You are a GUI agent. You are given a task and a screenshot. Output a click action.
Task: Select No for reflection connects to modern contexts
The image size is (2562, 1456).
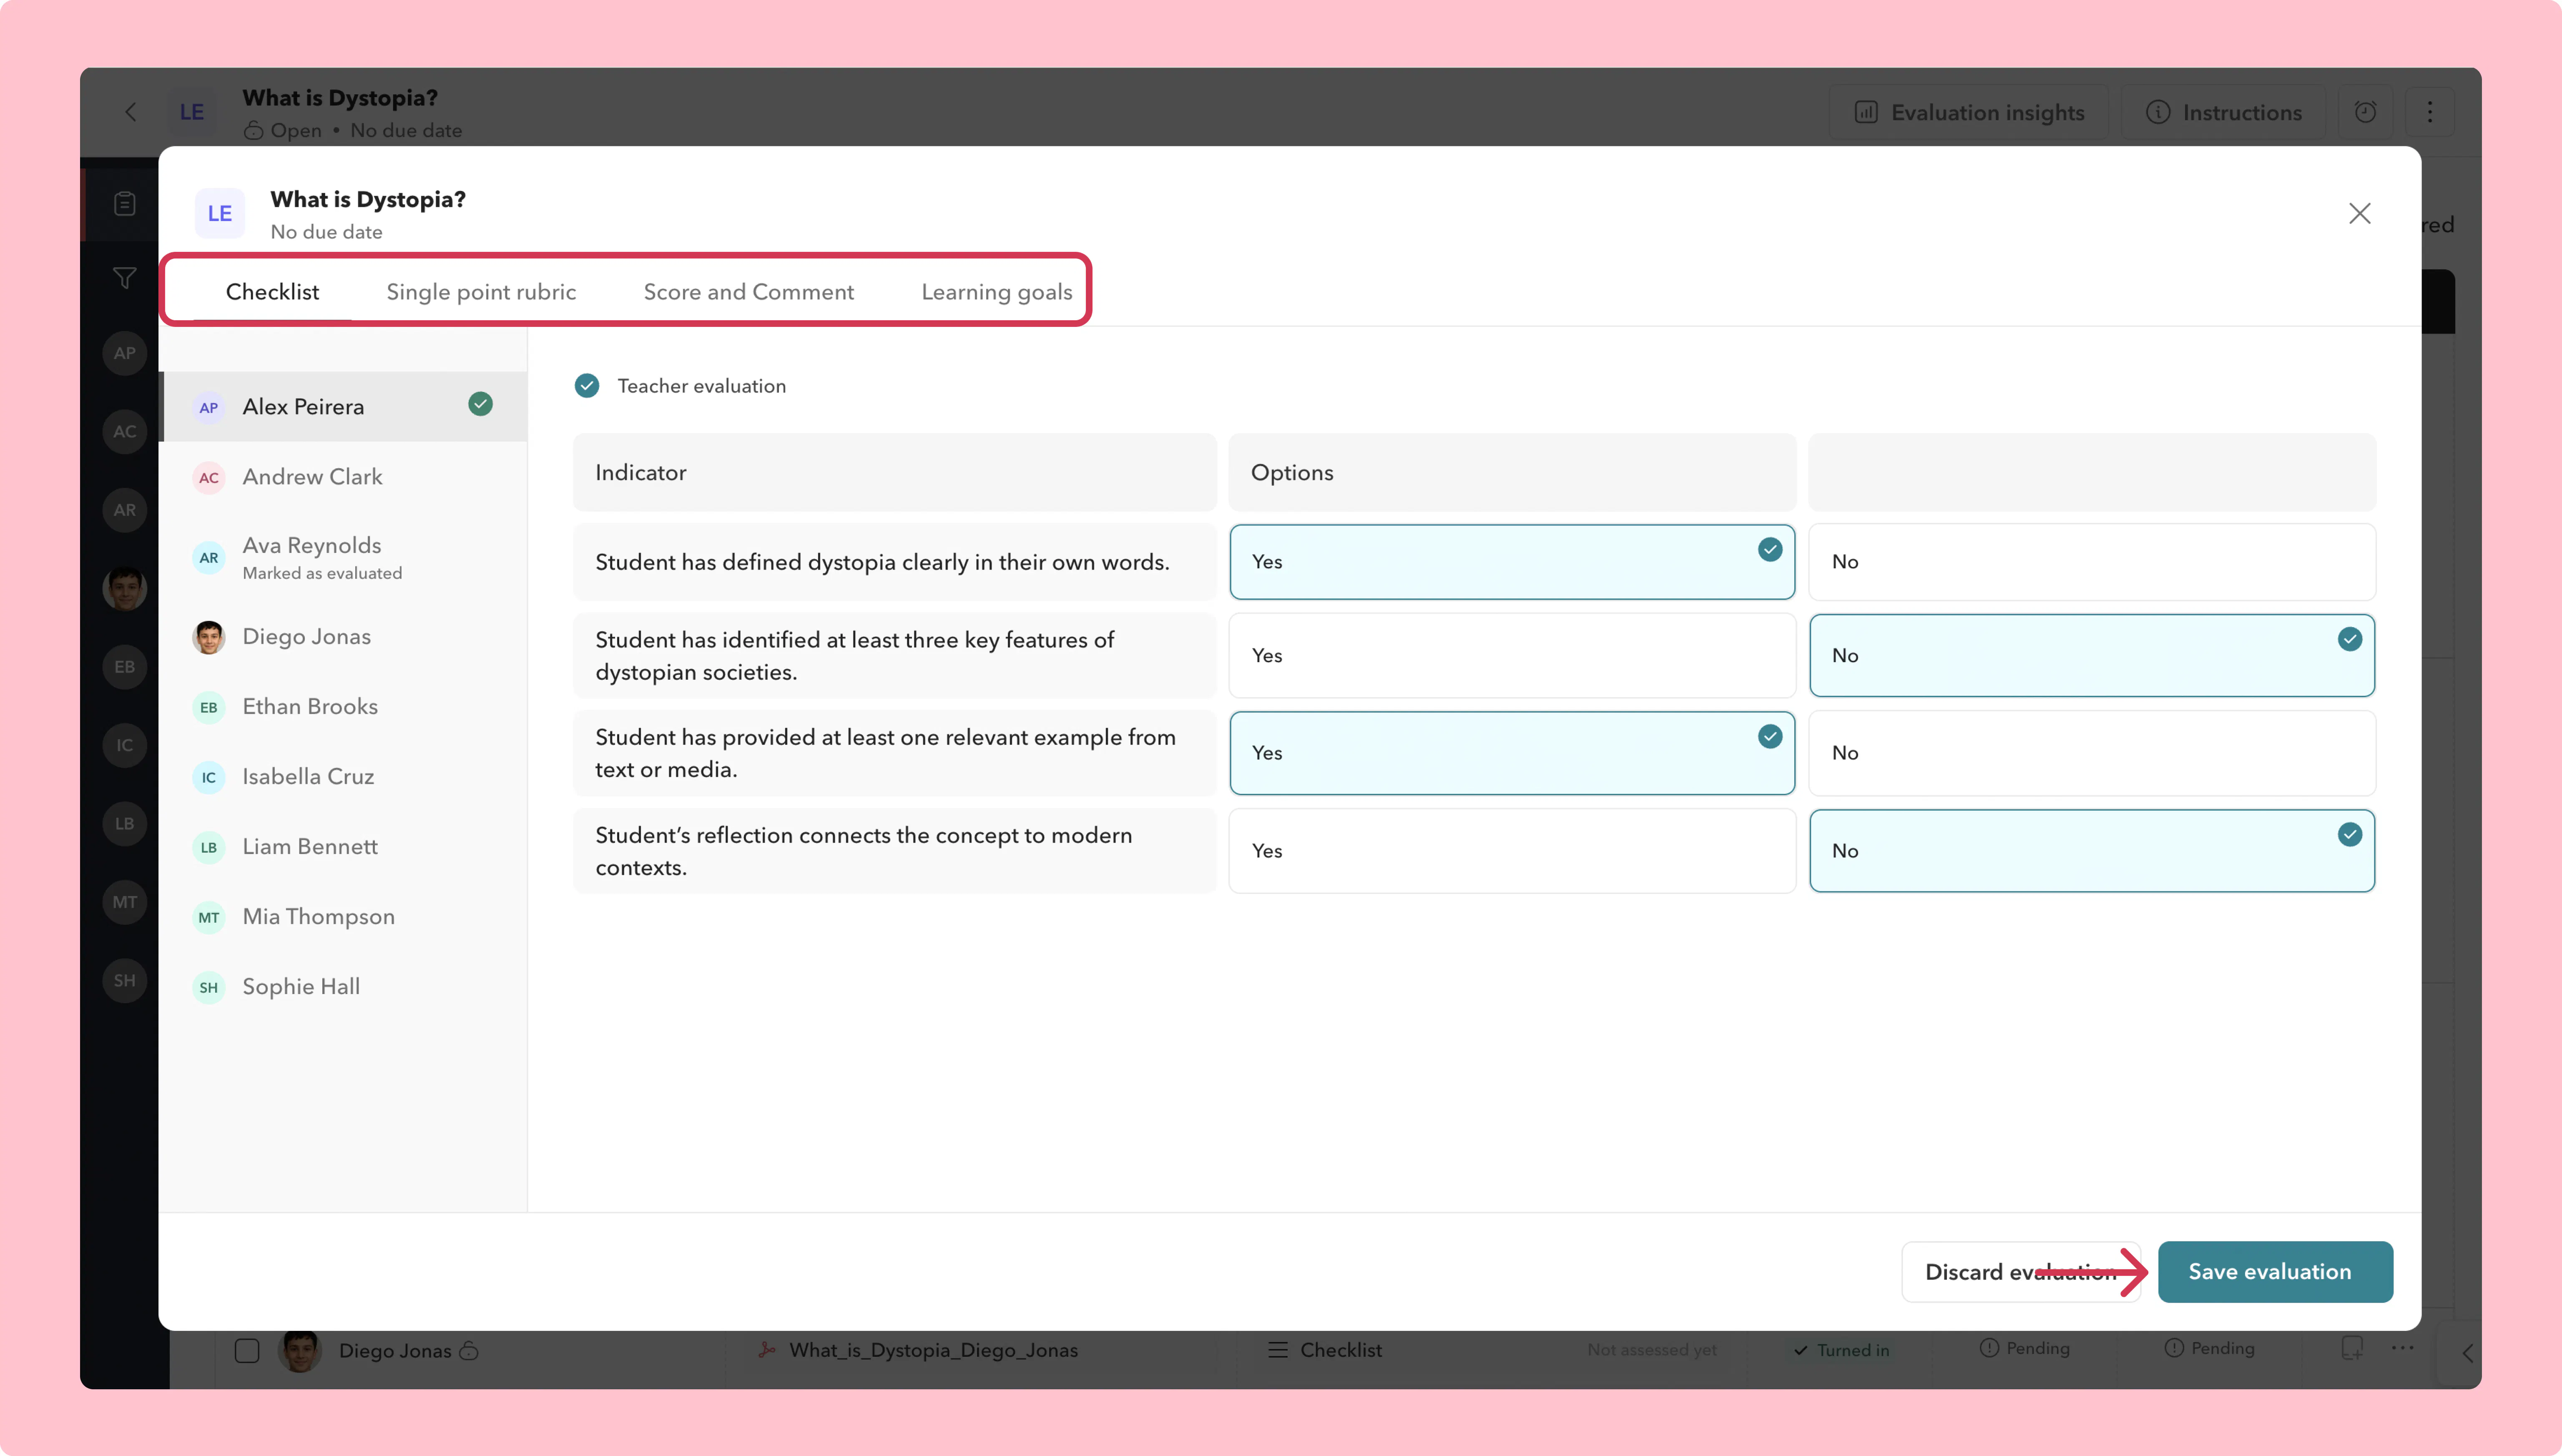pos(2092,851)
